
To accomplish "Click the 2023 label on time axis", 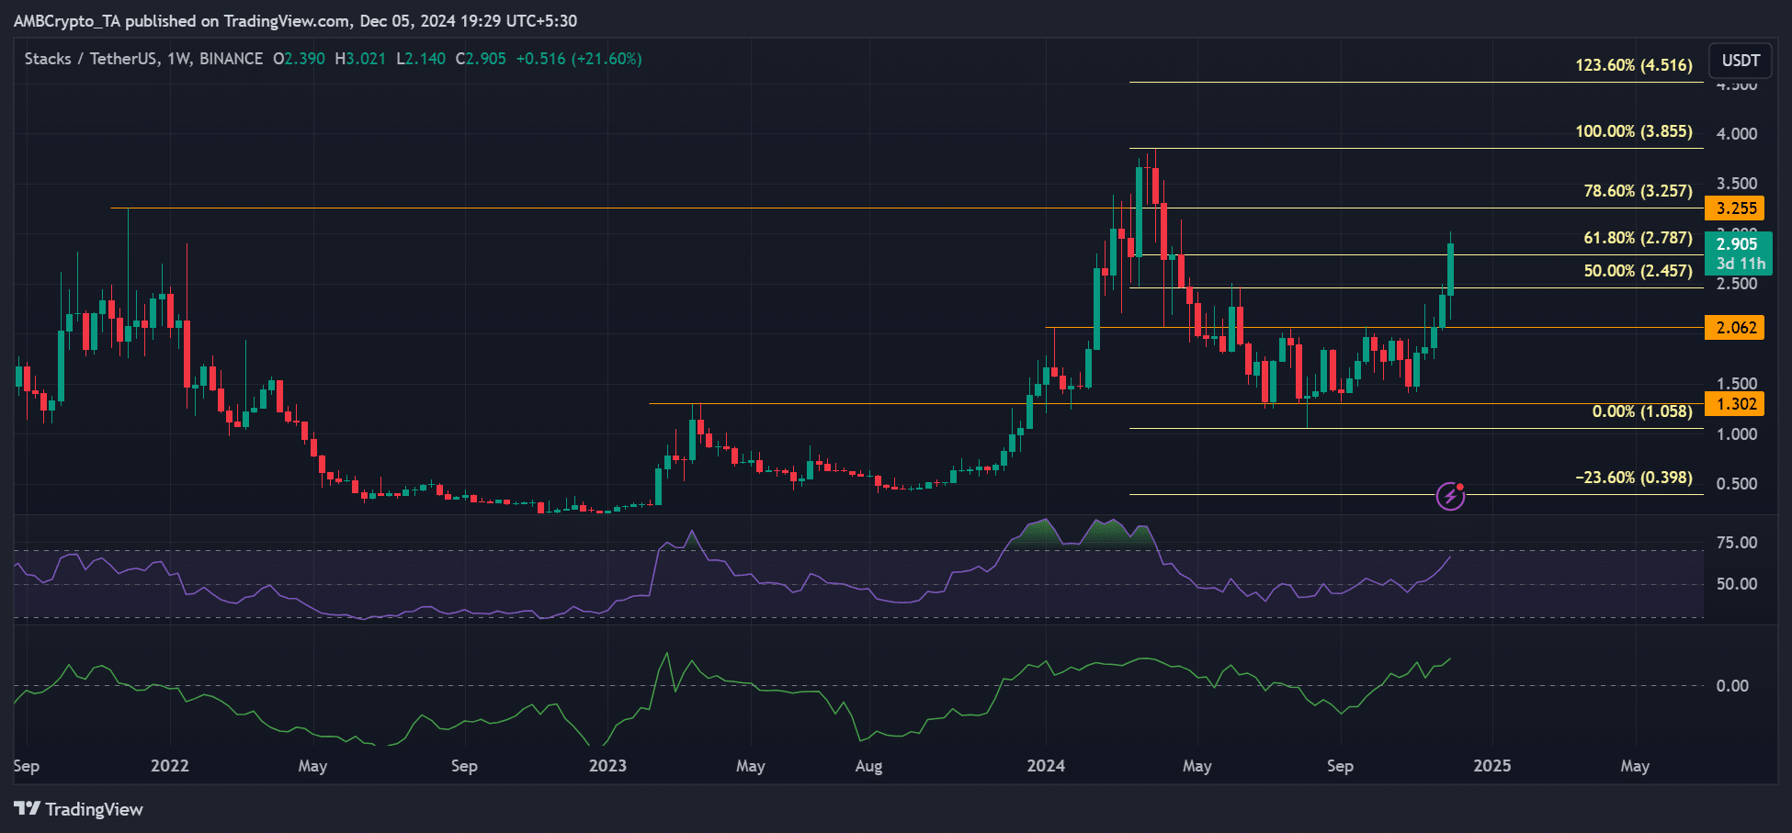I will click(607, 766).
